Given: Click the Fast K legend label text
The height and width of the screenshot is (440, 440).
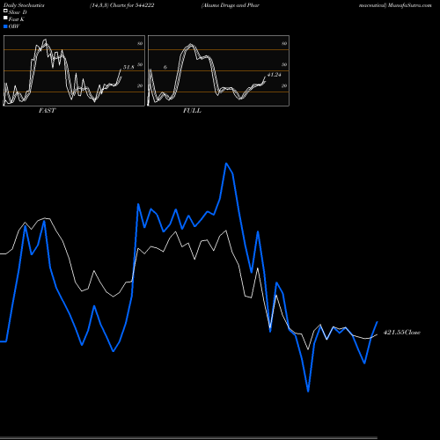Looking at the screenshot, I should [x=17, y=19].
